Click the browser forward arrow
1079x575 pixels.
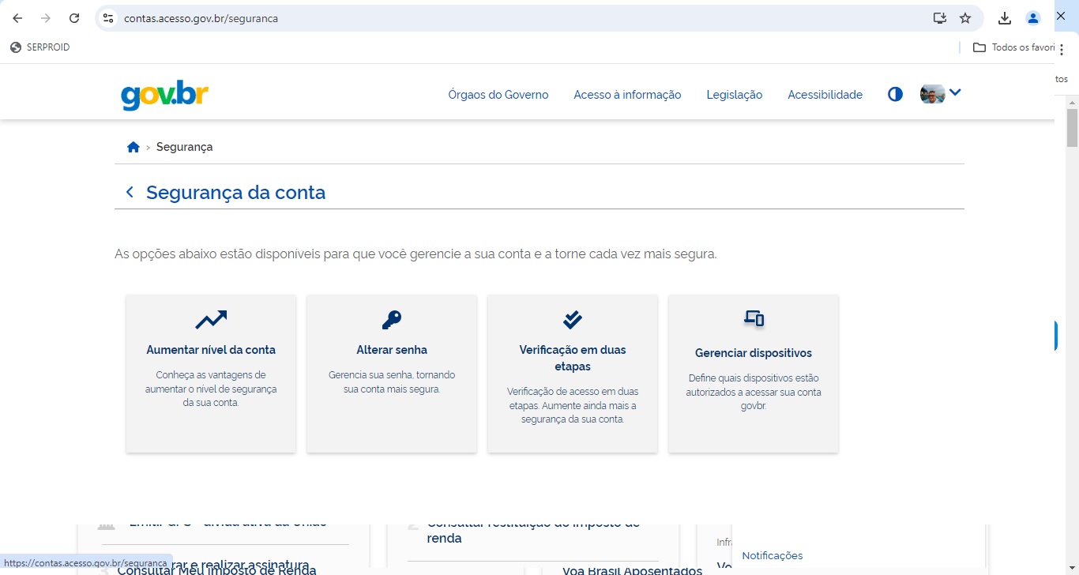[46, 18]
